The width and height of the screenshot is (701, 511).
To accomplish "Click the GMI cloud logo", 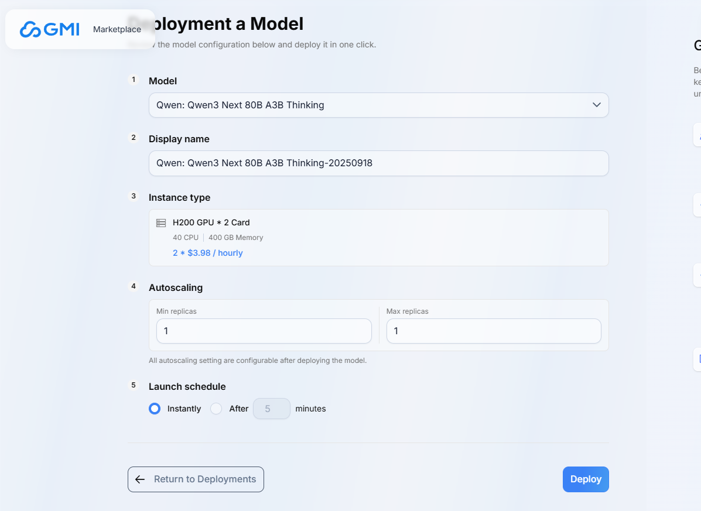I will (x=50, y=29).
